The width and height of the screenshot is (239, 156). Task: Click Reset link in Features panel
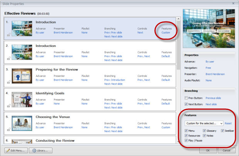click(228, 123)
